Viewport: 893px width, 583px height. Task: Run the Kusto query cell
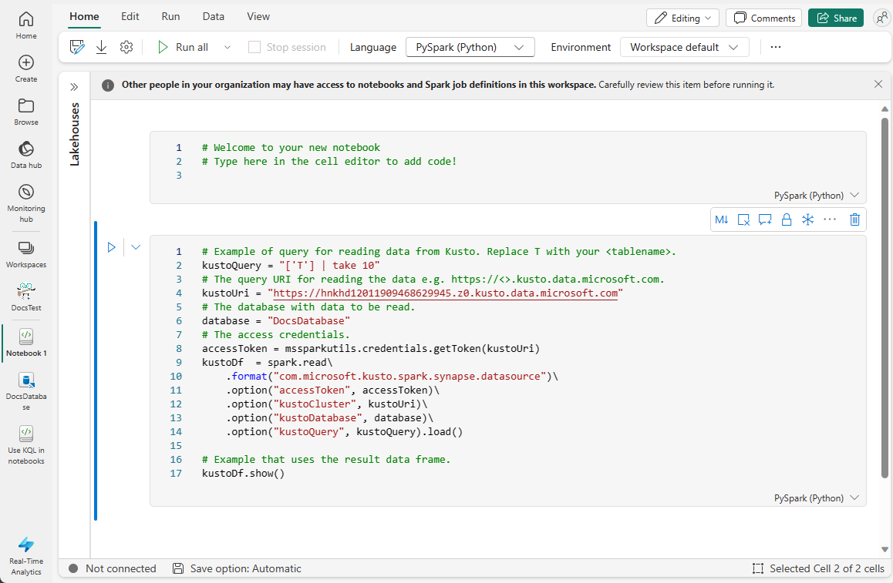[112, 247]
